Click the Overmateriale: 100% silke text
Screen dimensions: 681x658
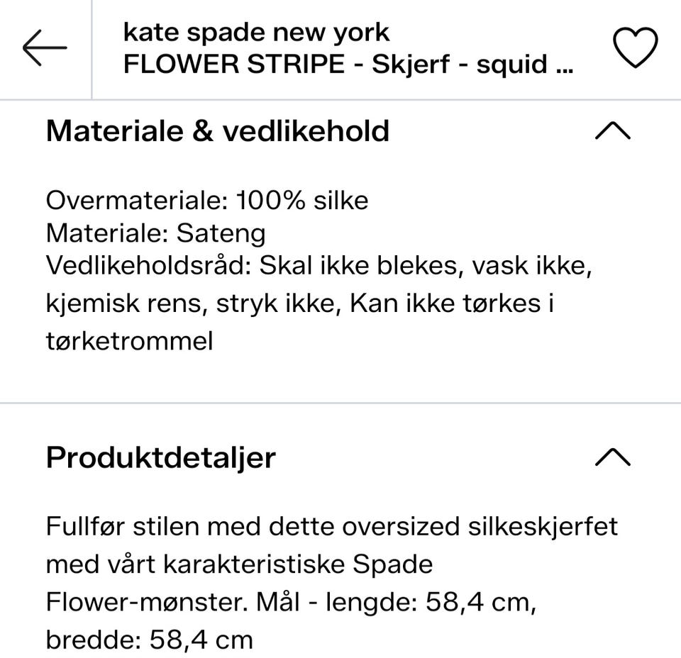tap(207, 200)
